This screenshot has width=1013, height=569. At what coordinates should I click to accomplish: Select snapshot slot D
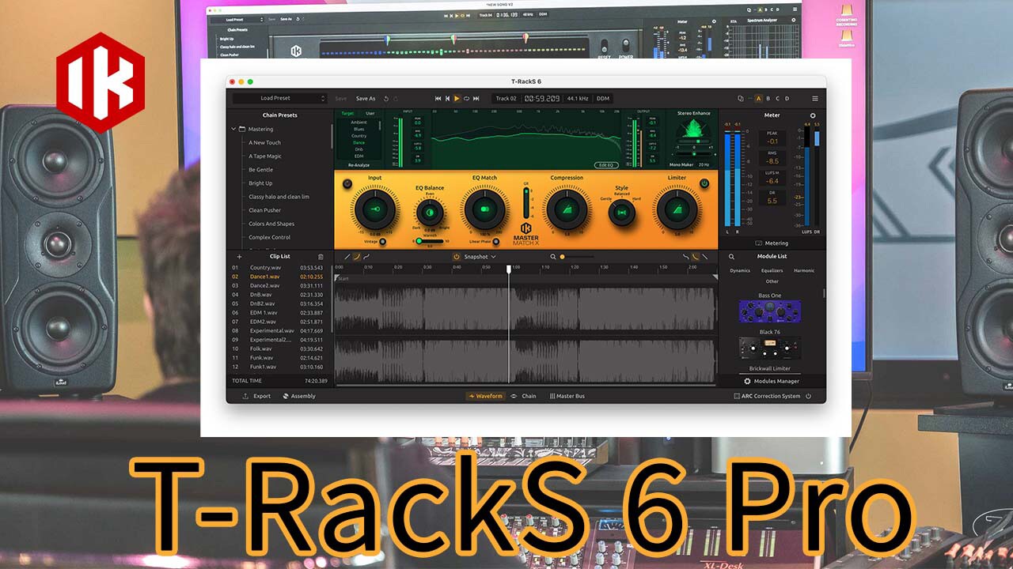pos(787,99)
